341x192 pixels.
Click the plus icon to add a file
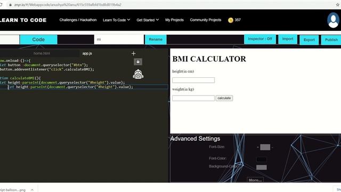pyautogui.click(x=134, y=53)
